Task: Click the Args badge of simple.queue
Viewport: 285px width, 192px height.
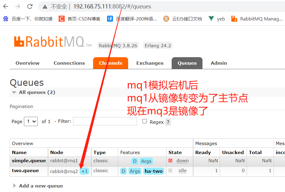Action: tap(146, 161)
